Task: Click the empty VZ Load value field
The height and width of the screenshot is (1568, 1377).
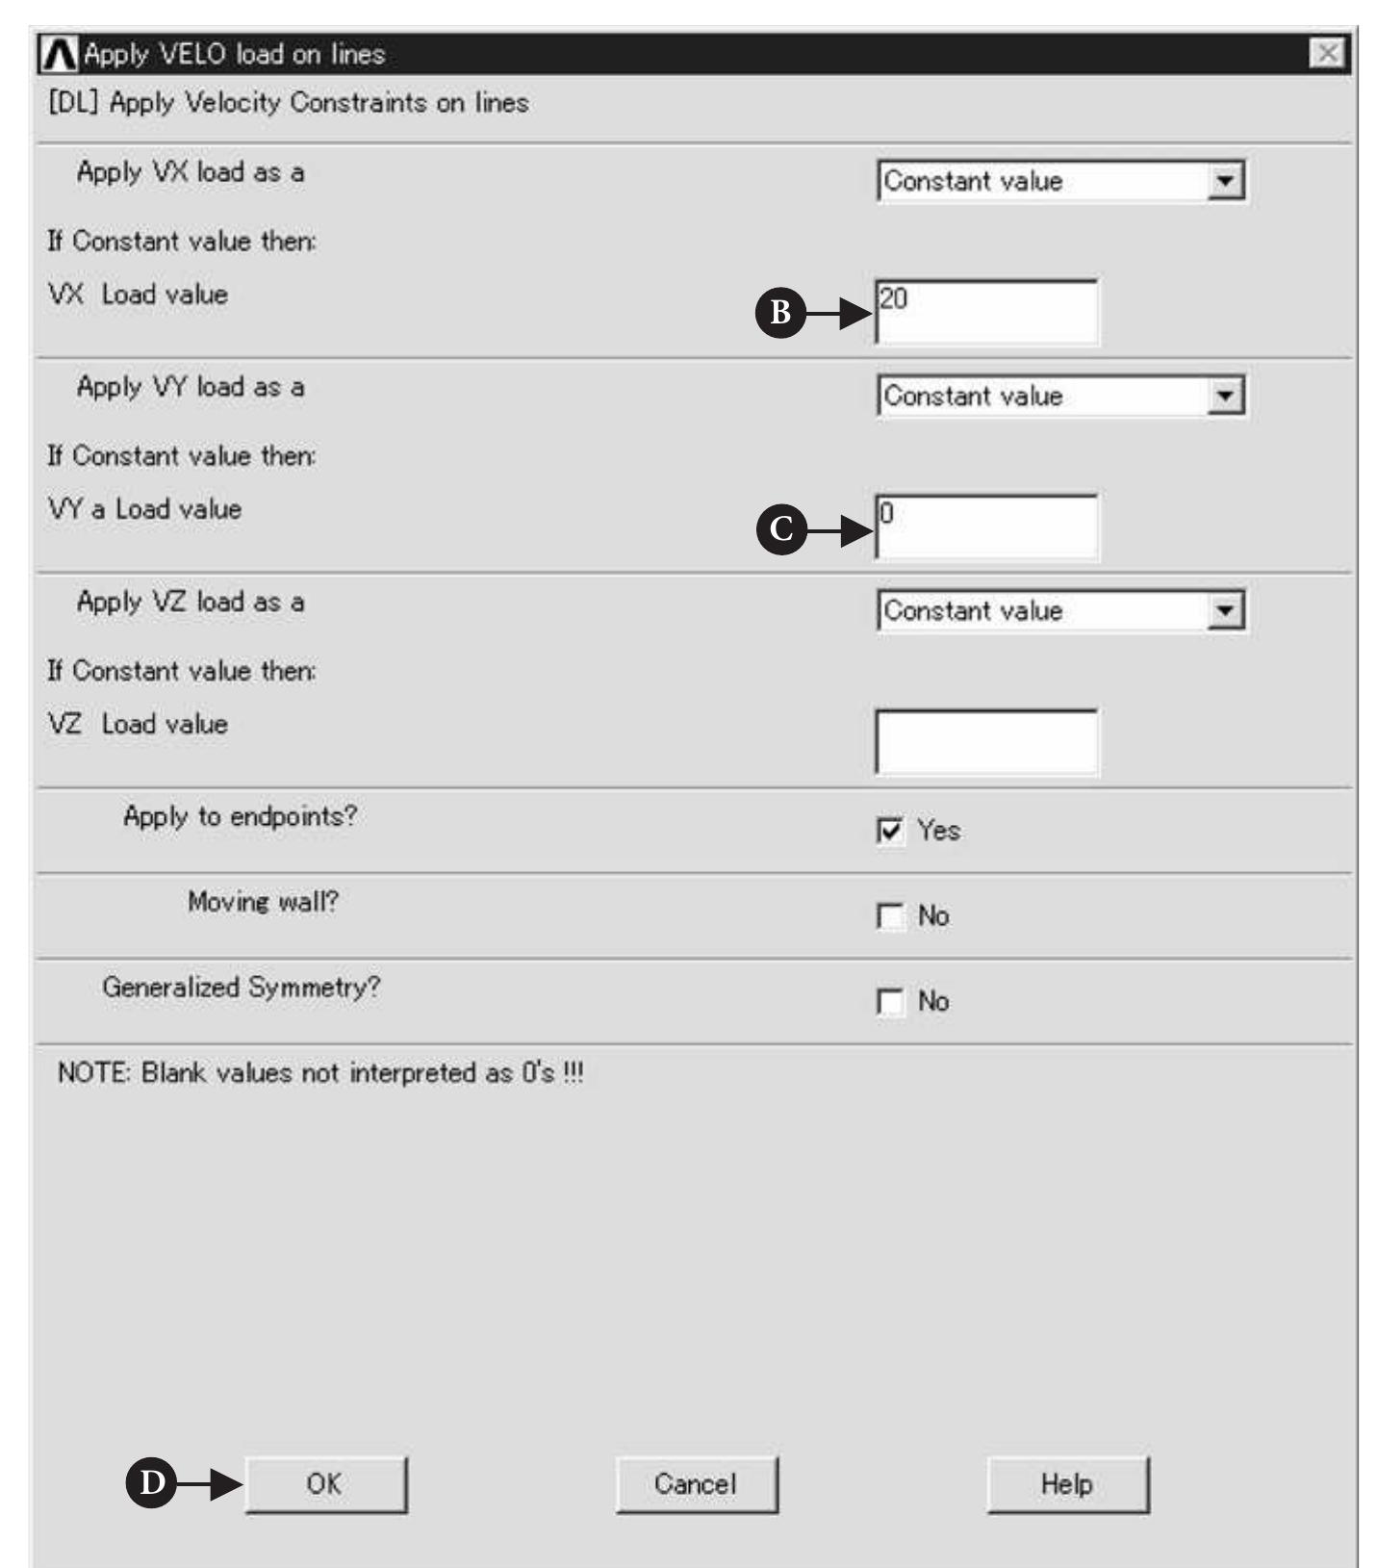Action: coord(986,740)
